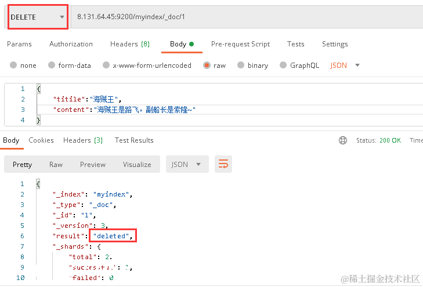Click the response opening brace on line 1
The width and height of the screenshot is (423, 287).
tap(38, 184)
